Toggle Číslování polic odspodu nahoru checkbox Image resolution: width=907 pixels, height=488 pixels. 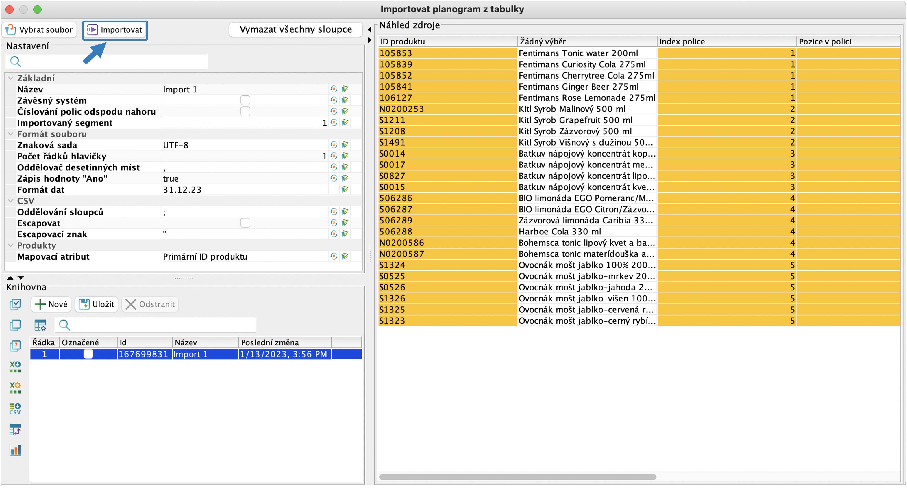point(245,111)
